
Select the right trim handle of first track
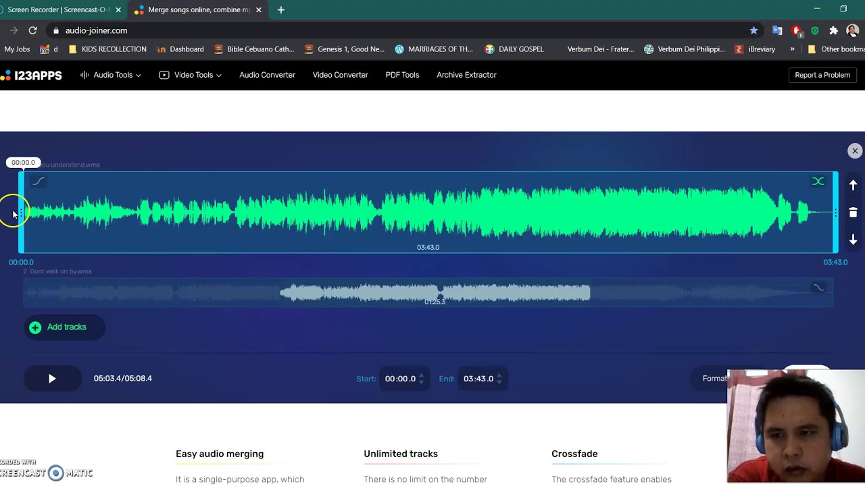835,213
